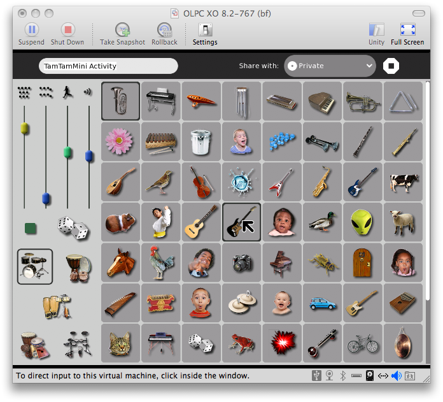Click the TamTamMini Activity name field
The image size is (443, 402).
point(108,66)
